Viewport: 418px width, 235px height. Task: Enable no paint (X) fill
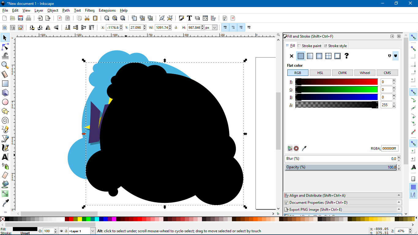click(291, 56)
